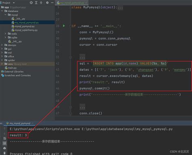Click the INSERT INTO sql string on line 42
Viewport: 192px width, 155px height.
(x=130, y=64)
